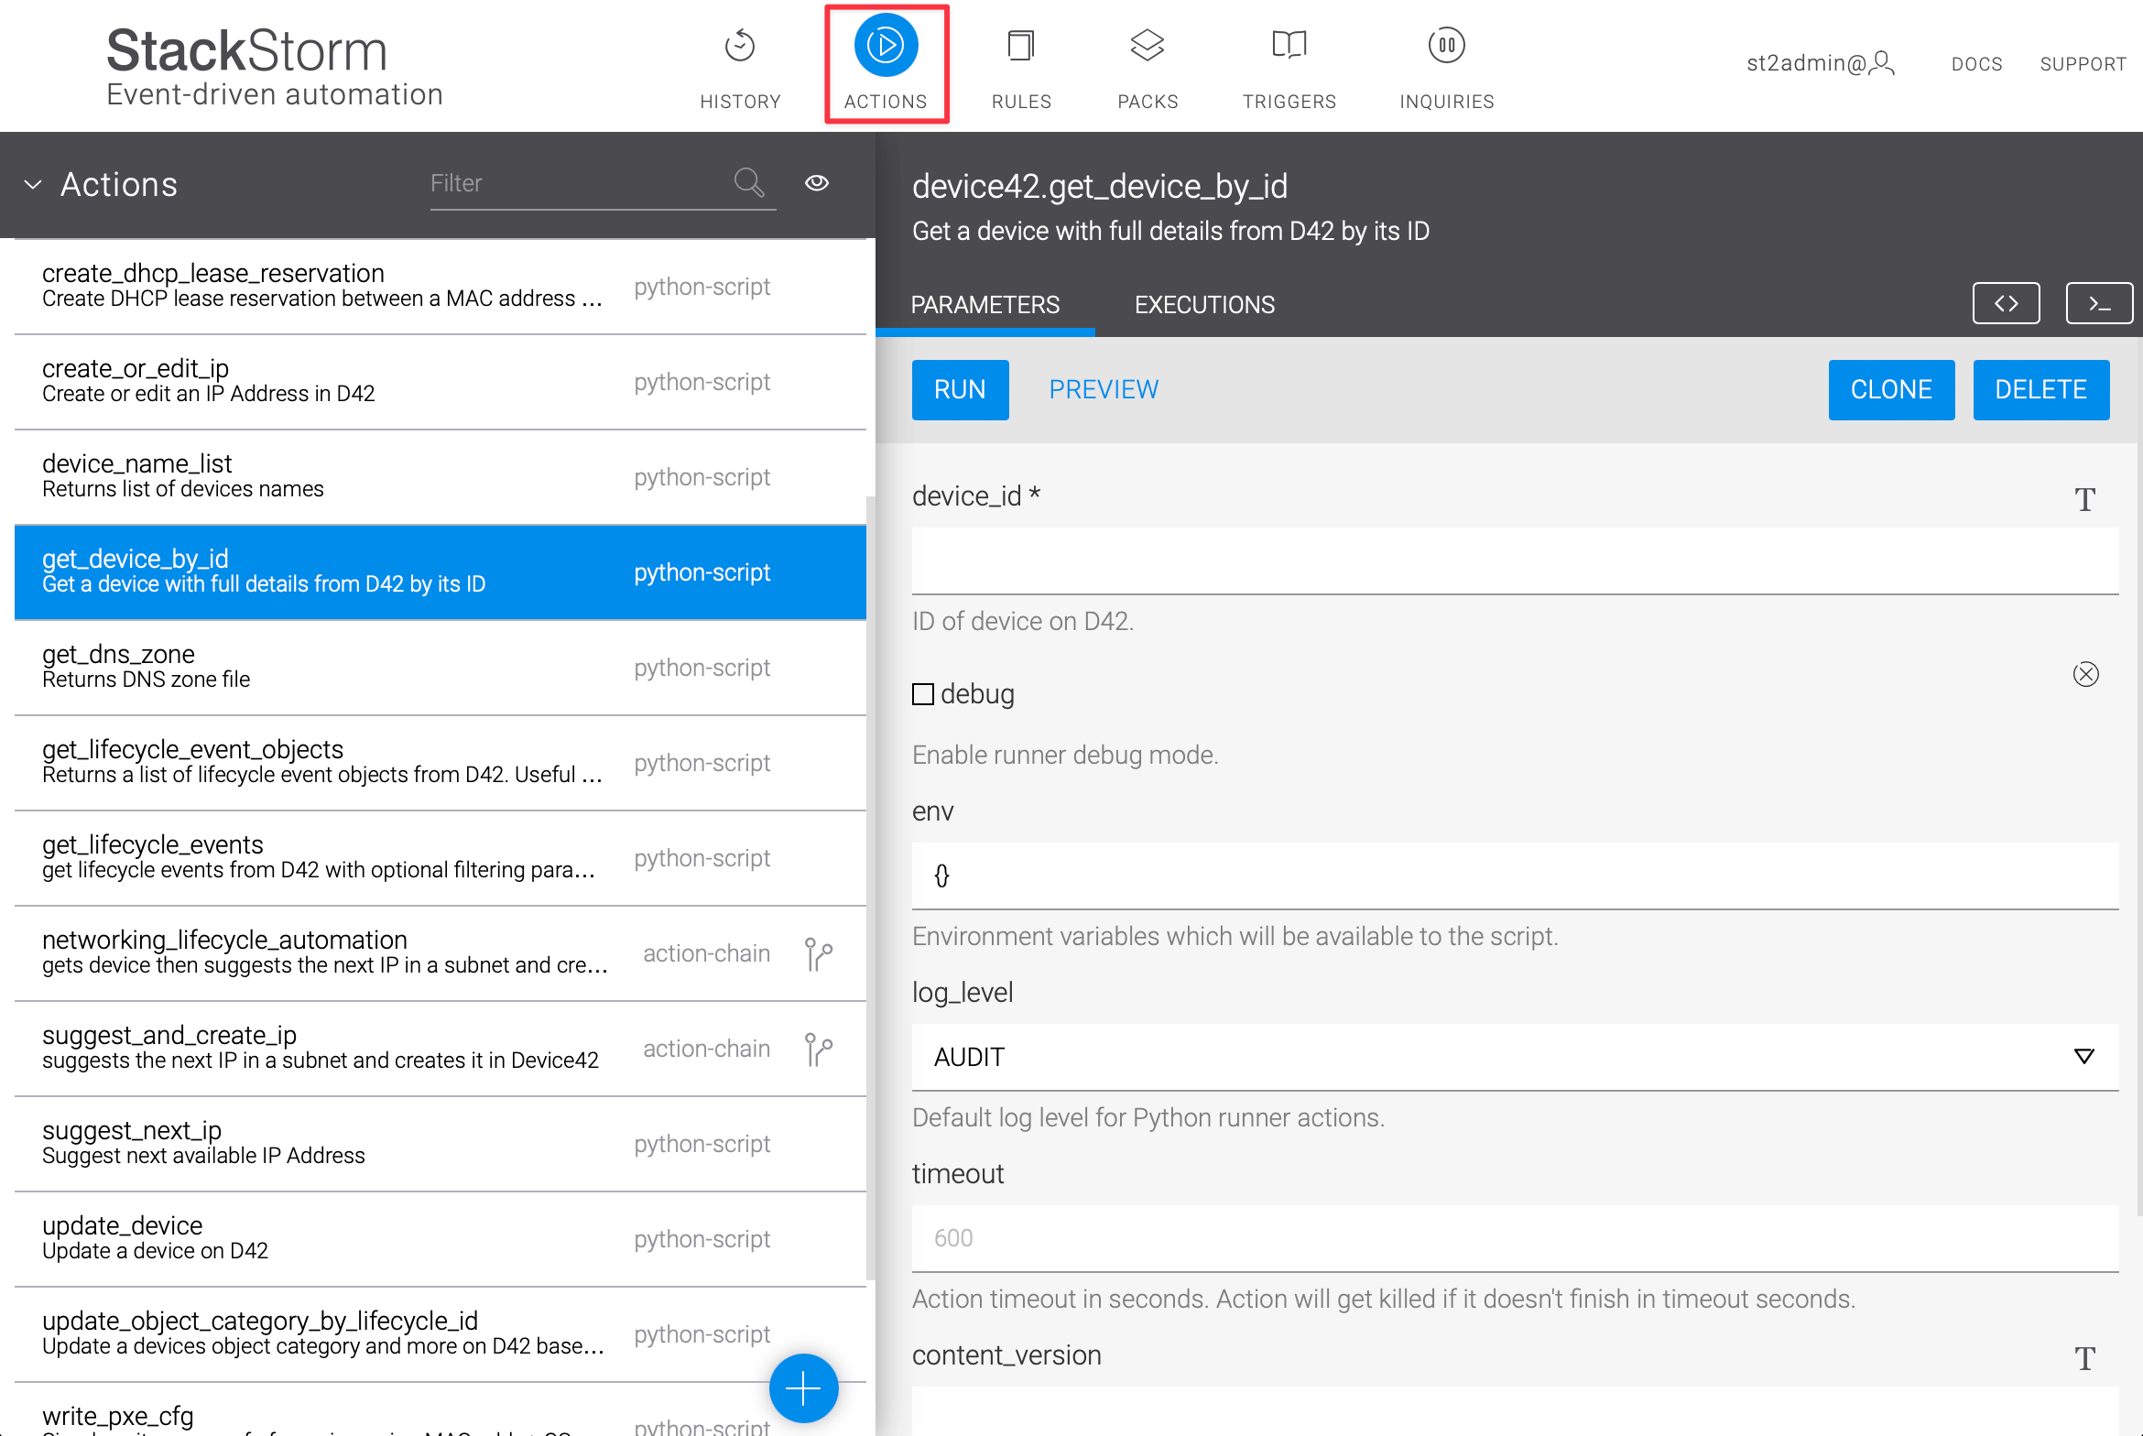Click the st2admin user icon
Screen dimensions: 2143x1436
click(x=1882, y=63)
